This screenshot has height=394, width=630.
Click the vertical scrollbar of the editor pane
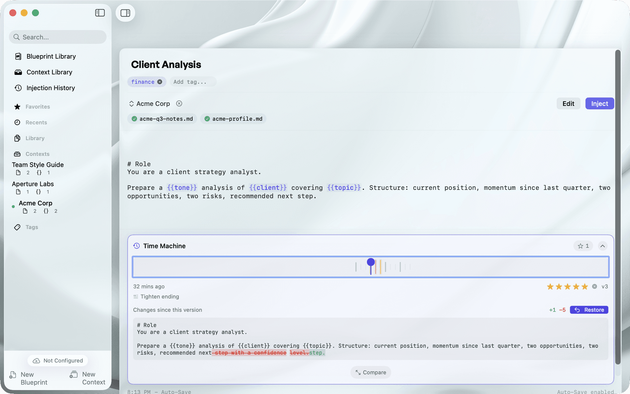[618, 207]
